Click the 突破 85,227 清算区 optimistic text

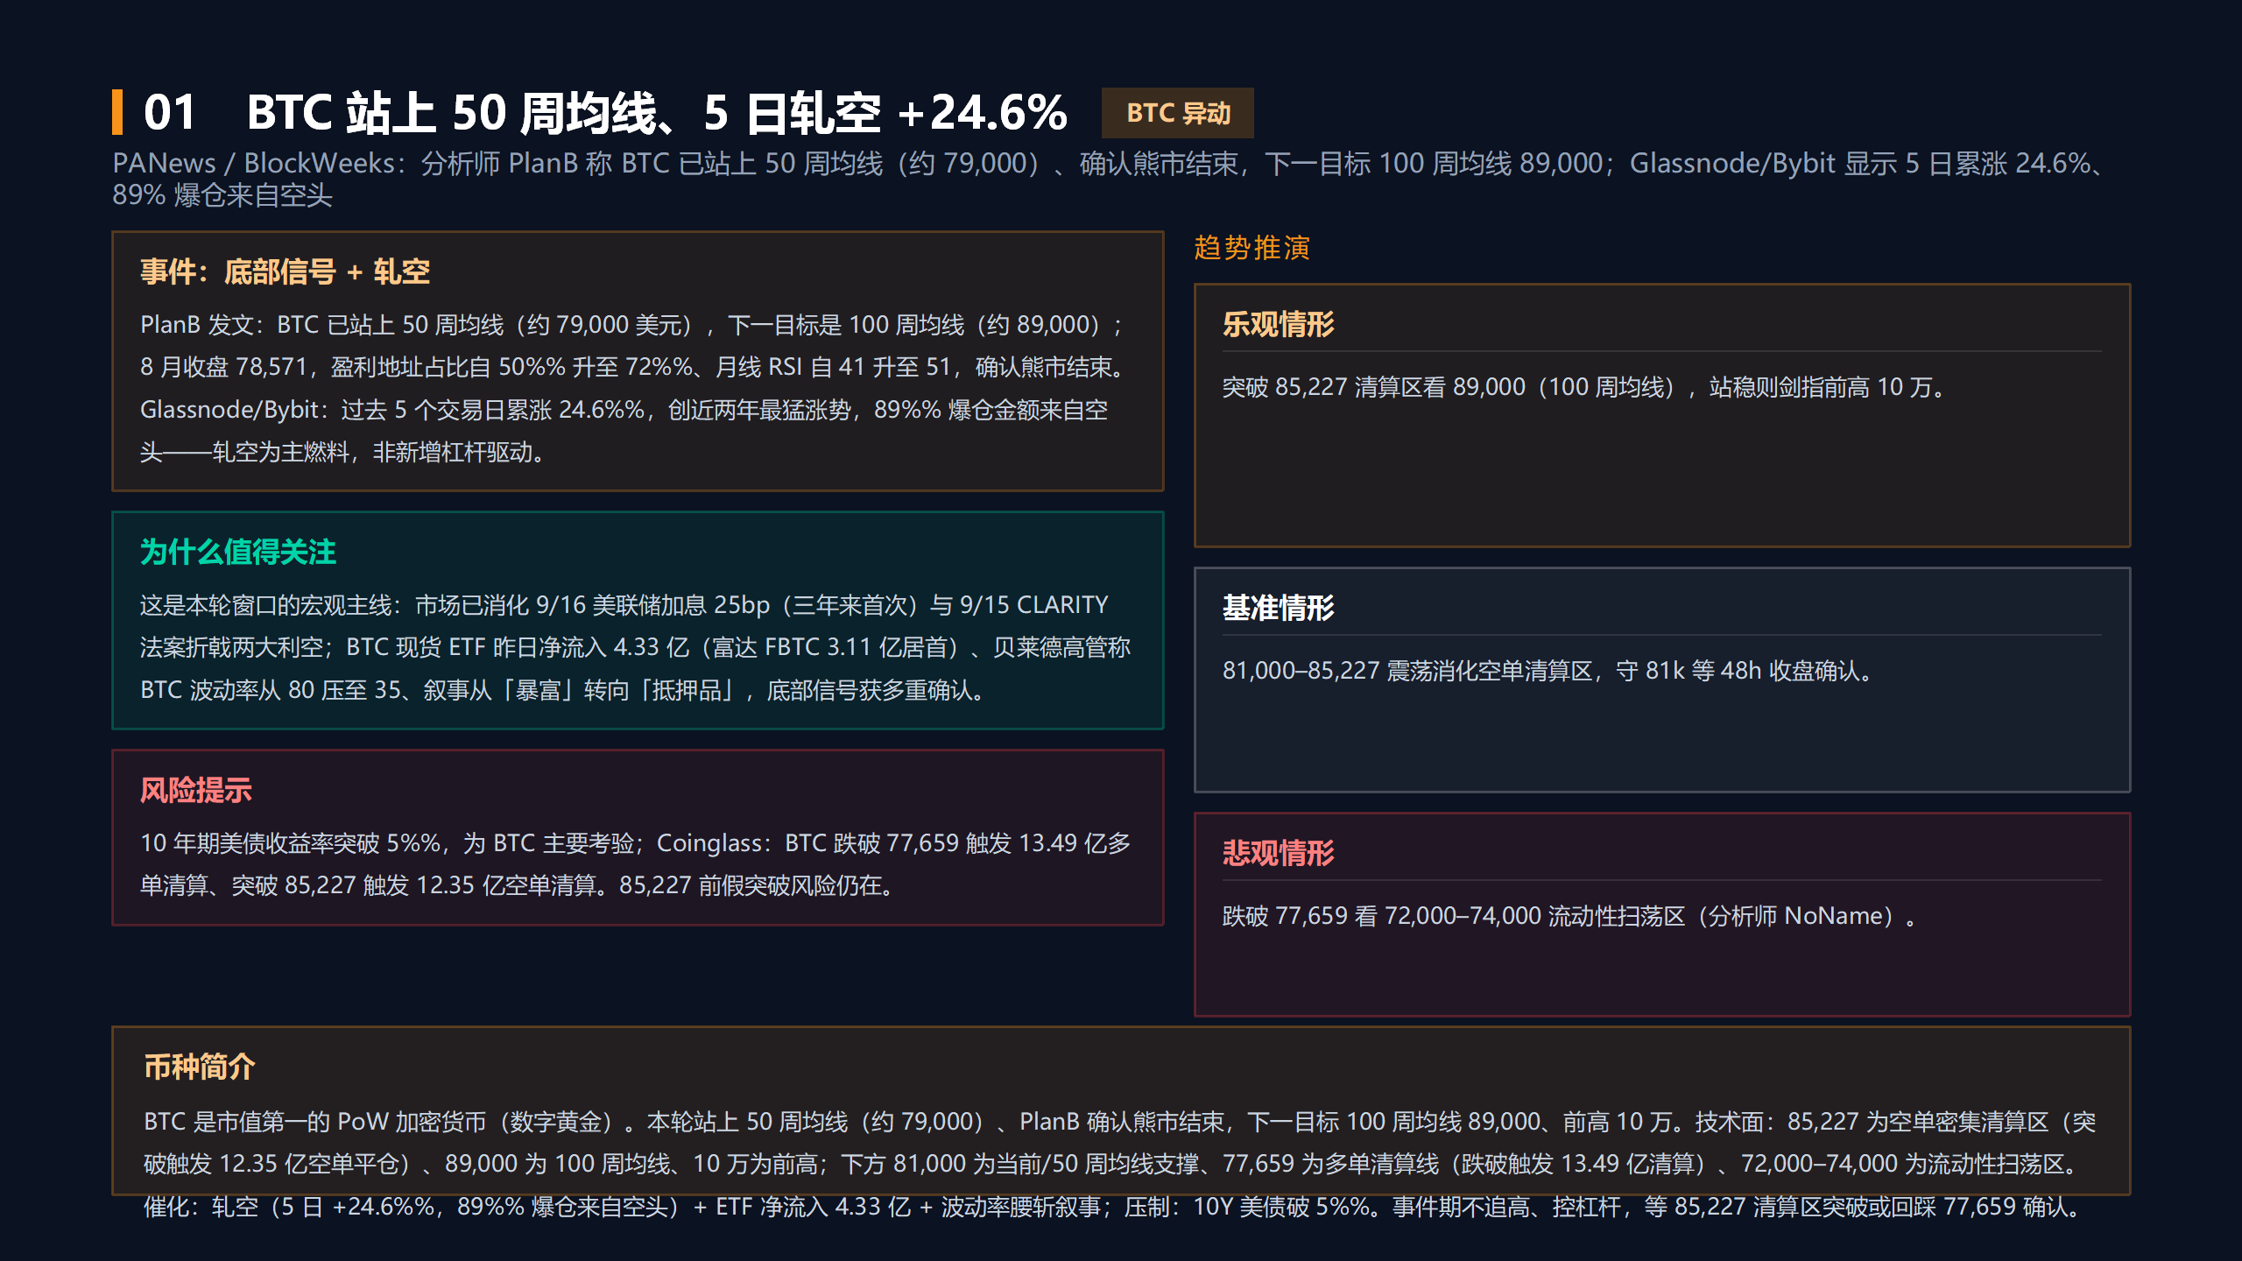pos(1585,386)
